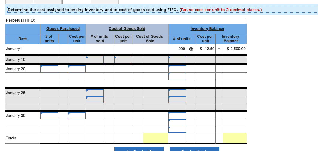Select inventory units field in the row directly above Totals
Viewport: 318px width, 151px height.
point(177,129)
